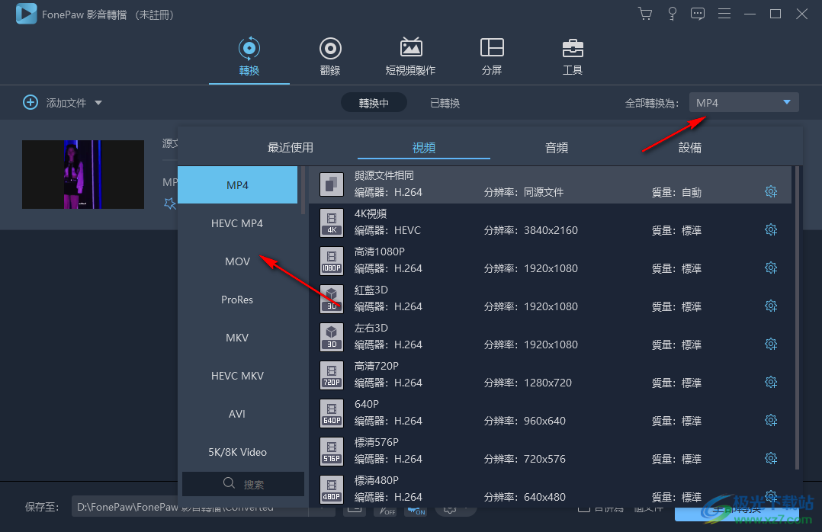Viewport: 822px width, 532px height.
Task: Click the 480P film format icon
Action: [x=331, y=489]
